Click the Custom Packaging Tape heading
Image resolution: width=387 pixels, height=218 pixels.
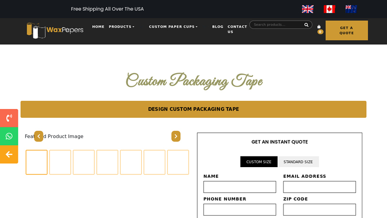(x=194, y=81)
